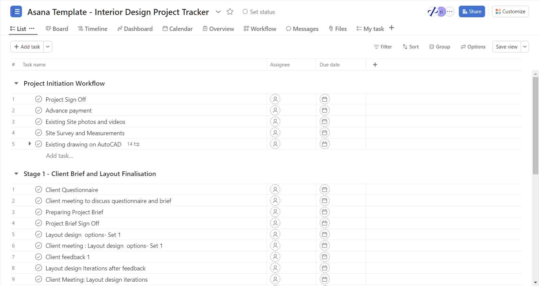The image size is (539, 286).
Task: Open the Add task dropdown arrow
Action: pyautogui.click(x=48, y=47)
